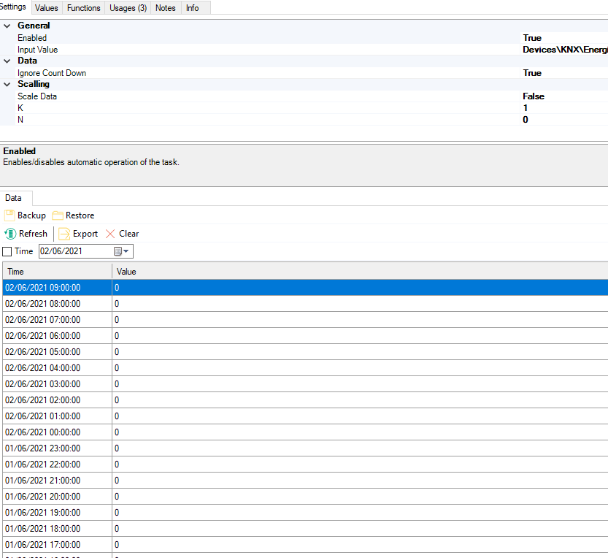The height and width of the screenshot is (558, 608).
Task: Toggle the Scale Data value False
Action: [x=534, y=96]
